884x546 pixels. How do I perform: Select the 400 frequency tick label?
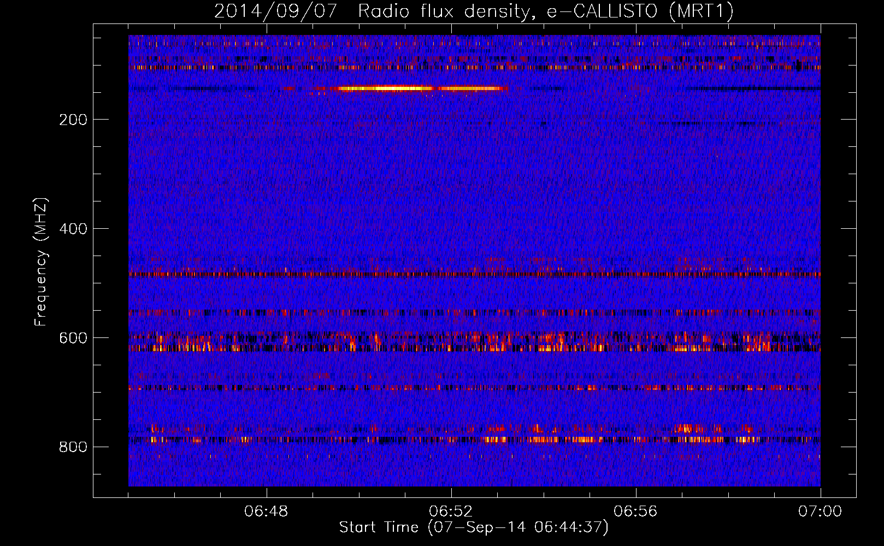coord(73,229)
